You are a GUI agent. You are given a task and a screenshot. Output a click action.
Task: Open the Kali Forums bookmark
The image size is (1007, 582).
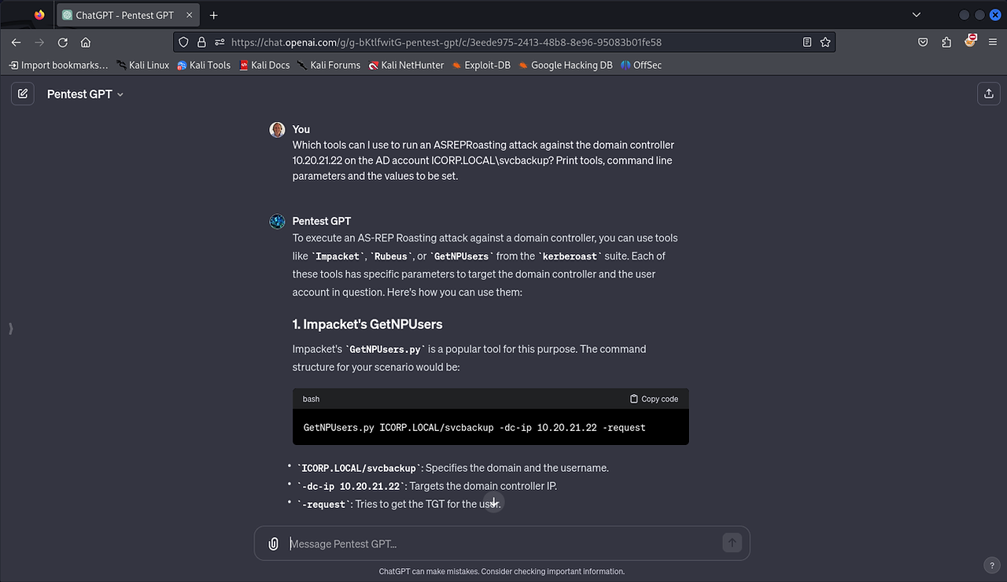coord(329,65)
